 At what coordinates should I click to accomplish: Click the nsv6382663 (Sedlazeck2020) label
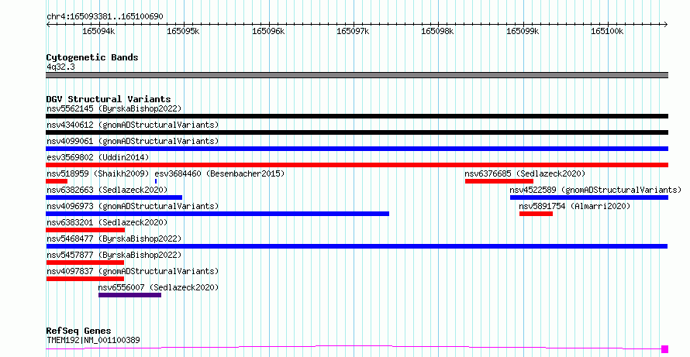(x=107, y=190)
